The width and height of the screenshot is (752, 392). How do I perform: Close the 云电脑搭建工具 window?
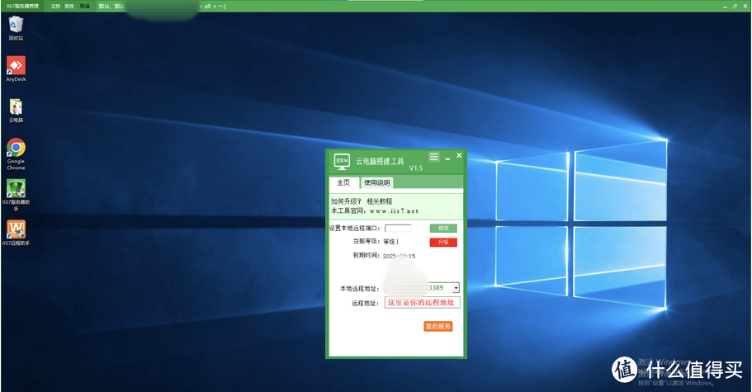tap(459, 155)
